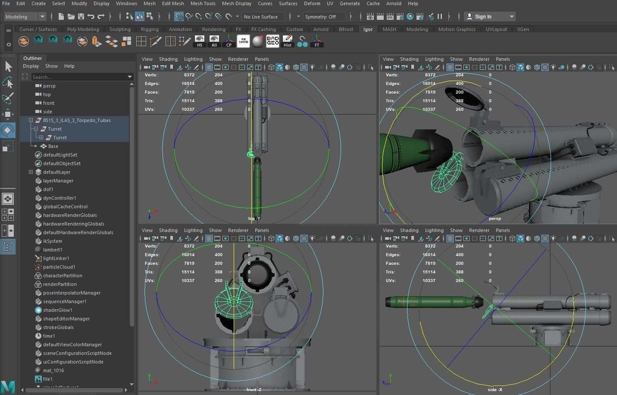Open the Arnold menu in menu bar
617x395 pixels.
[394, 3]
